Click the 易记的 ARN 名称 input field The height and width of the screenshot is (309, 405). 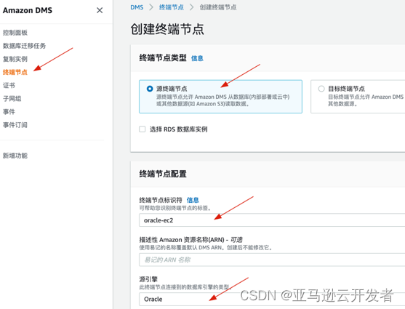[272, 260]
